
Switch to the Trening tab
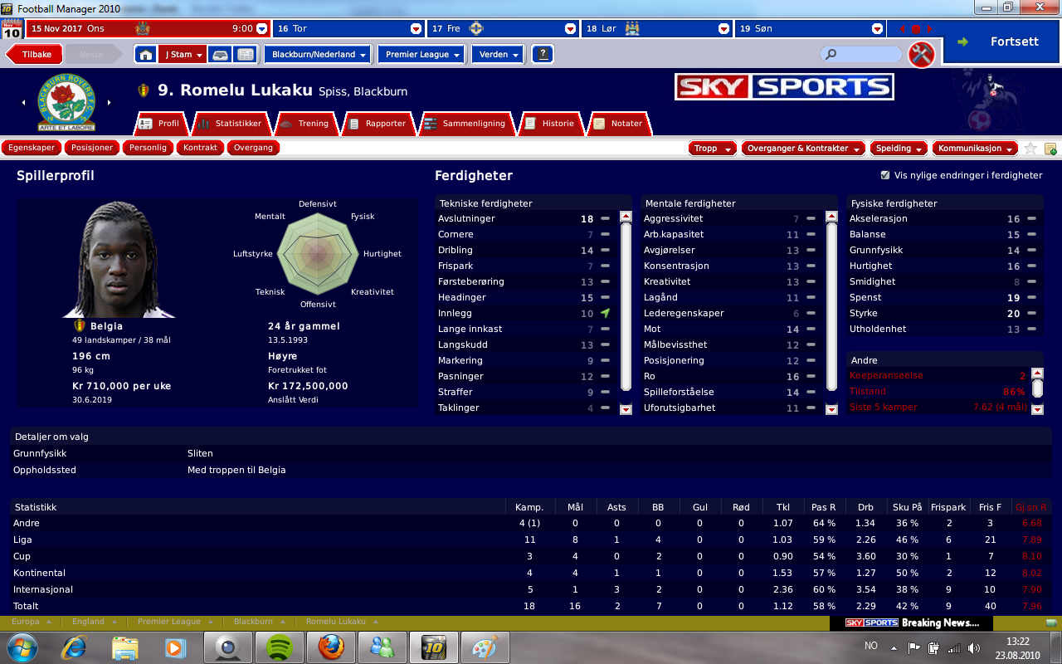(306, 124)
